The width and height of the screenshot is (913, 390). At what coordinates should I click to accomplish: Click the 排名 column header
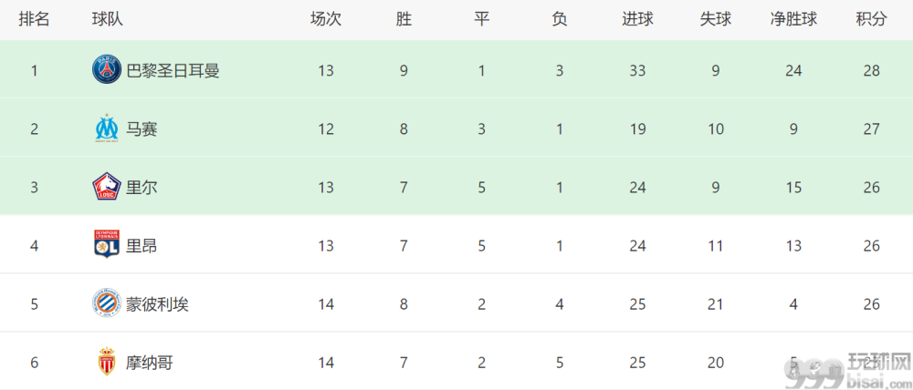(x=35, y=19)
